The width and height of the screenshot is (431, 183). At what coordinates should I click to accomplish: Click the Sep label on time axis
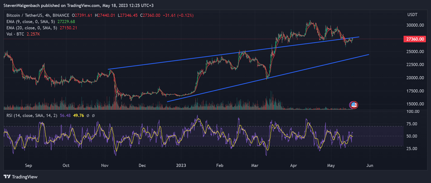pyautogui.click(x=29, y=166)
